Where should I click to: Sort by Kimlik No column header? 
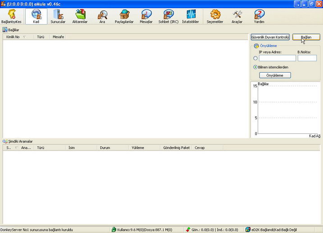coord(18,37)
